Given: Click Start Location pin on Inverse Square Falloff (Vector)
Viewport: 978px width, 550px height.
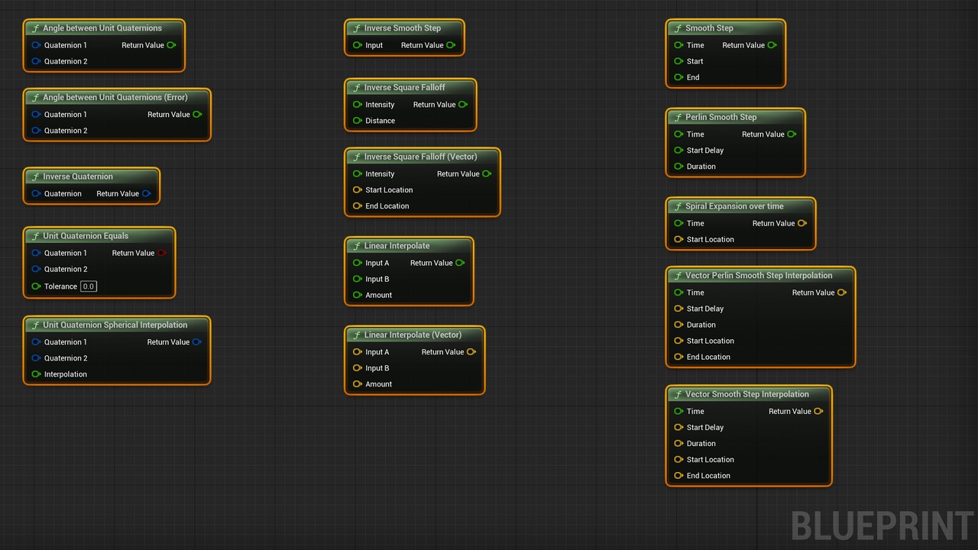Looking at the screenshot, I should [x=357, y=190].
